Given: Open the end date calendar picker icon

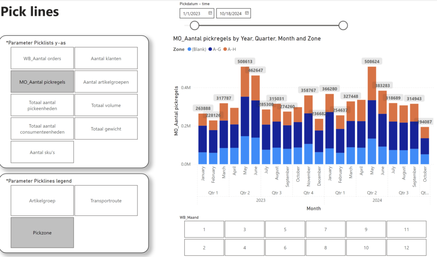Looking at the screenshot, I should click(x=247, y=14).
